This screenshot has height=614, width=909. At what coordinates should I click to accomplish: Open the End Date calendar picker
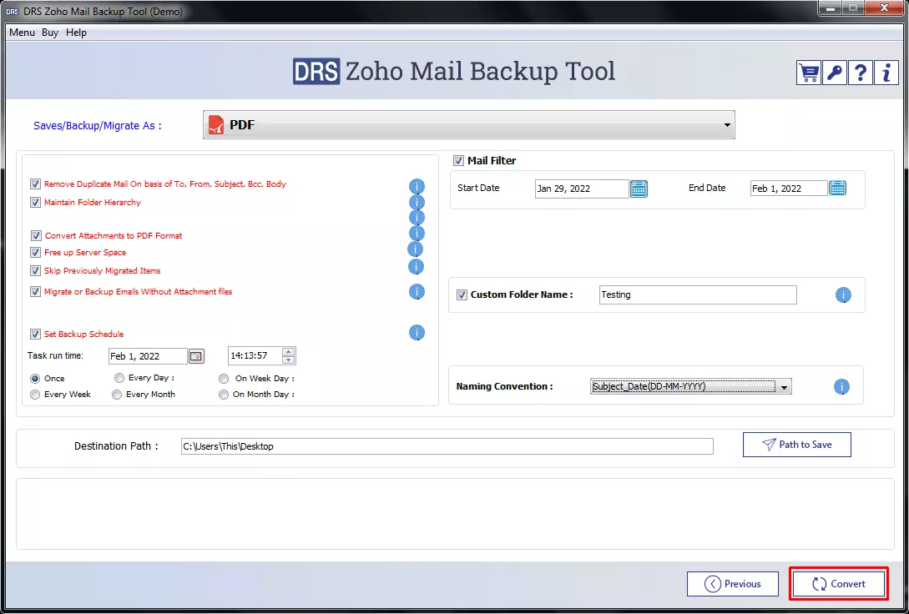click(838, 189)
